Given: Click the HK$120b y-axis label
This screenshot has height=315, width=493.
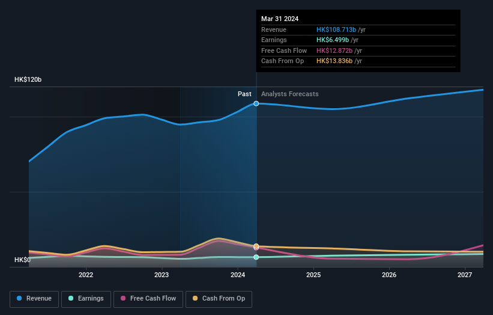Looking at the screenshot, I should pyautogui.click(x=28, y=79).
